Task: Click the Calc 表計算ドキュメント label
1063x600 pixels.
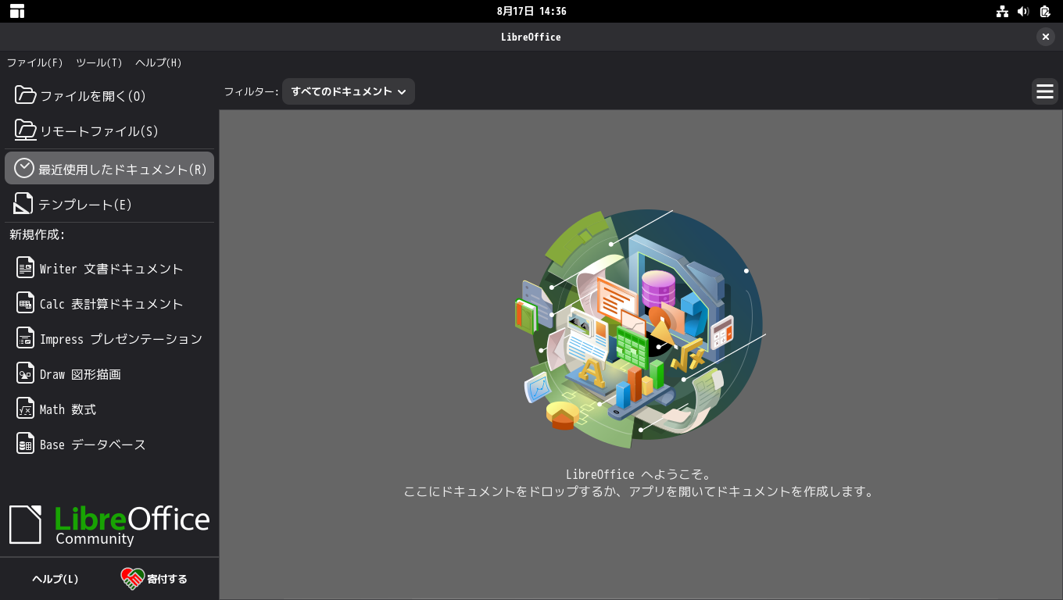Action: tap(111, 304)
